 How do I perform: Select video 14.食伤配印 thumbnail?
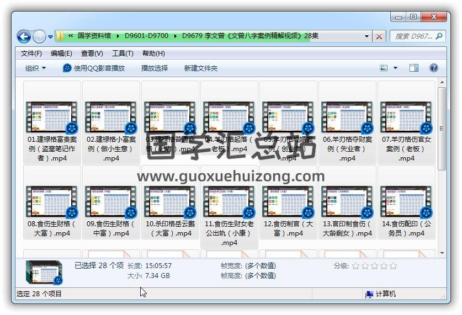coord(406,202)
